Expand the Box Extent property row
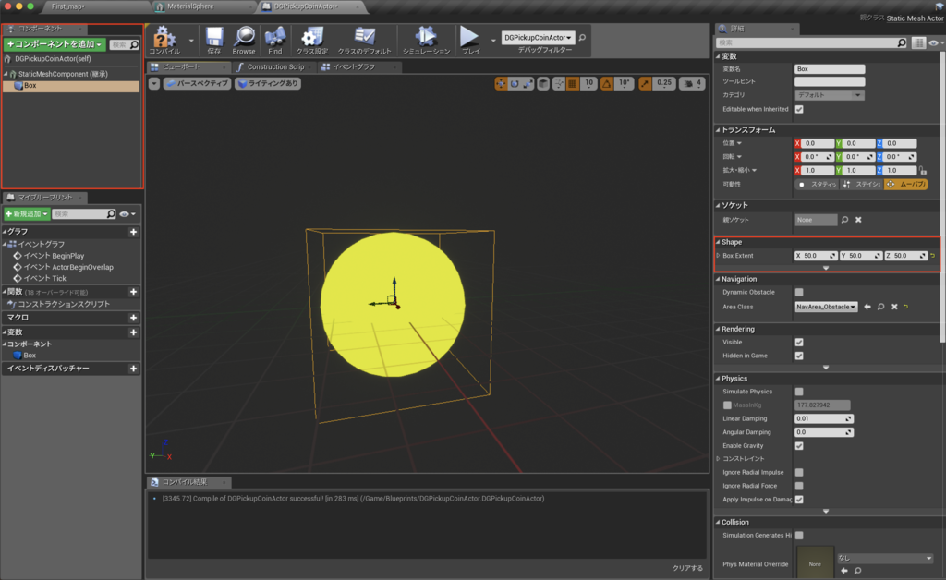The image size is (946, 580). pos(718,256)
